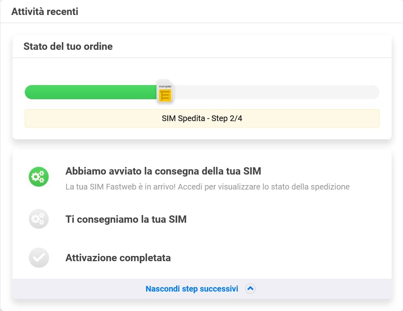Click the Accedi per visualizzare spedizione text
Screen dimensions: 403x311
264,187
